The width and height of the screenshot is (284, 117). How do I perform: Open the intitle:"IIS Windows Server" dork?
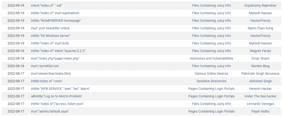[51, 36]
